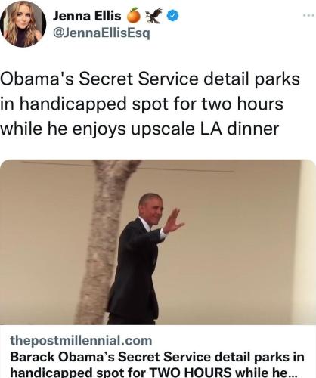The height and width of the screenshot is (378, 316).
Task: Click tweet line "in handicapped spot for two hours"
Action: click(141, 104)
